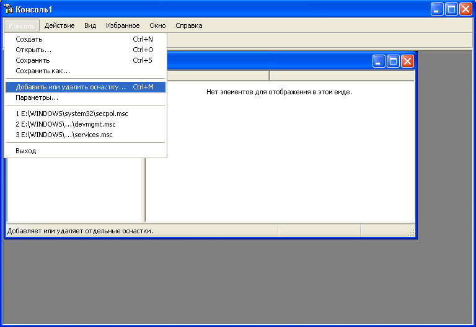476x327 pixels.
Task: Choose Выход to exit the console
Action: tap(86, 151)
